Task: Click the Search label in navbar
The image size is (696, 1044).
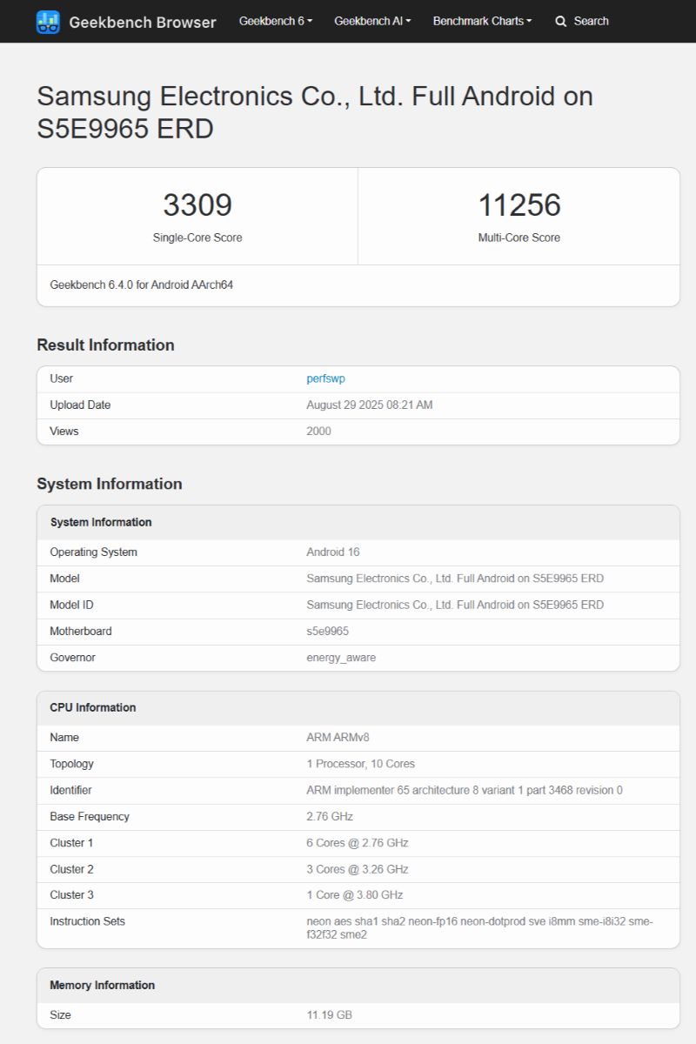Action: (592, 21)
